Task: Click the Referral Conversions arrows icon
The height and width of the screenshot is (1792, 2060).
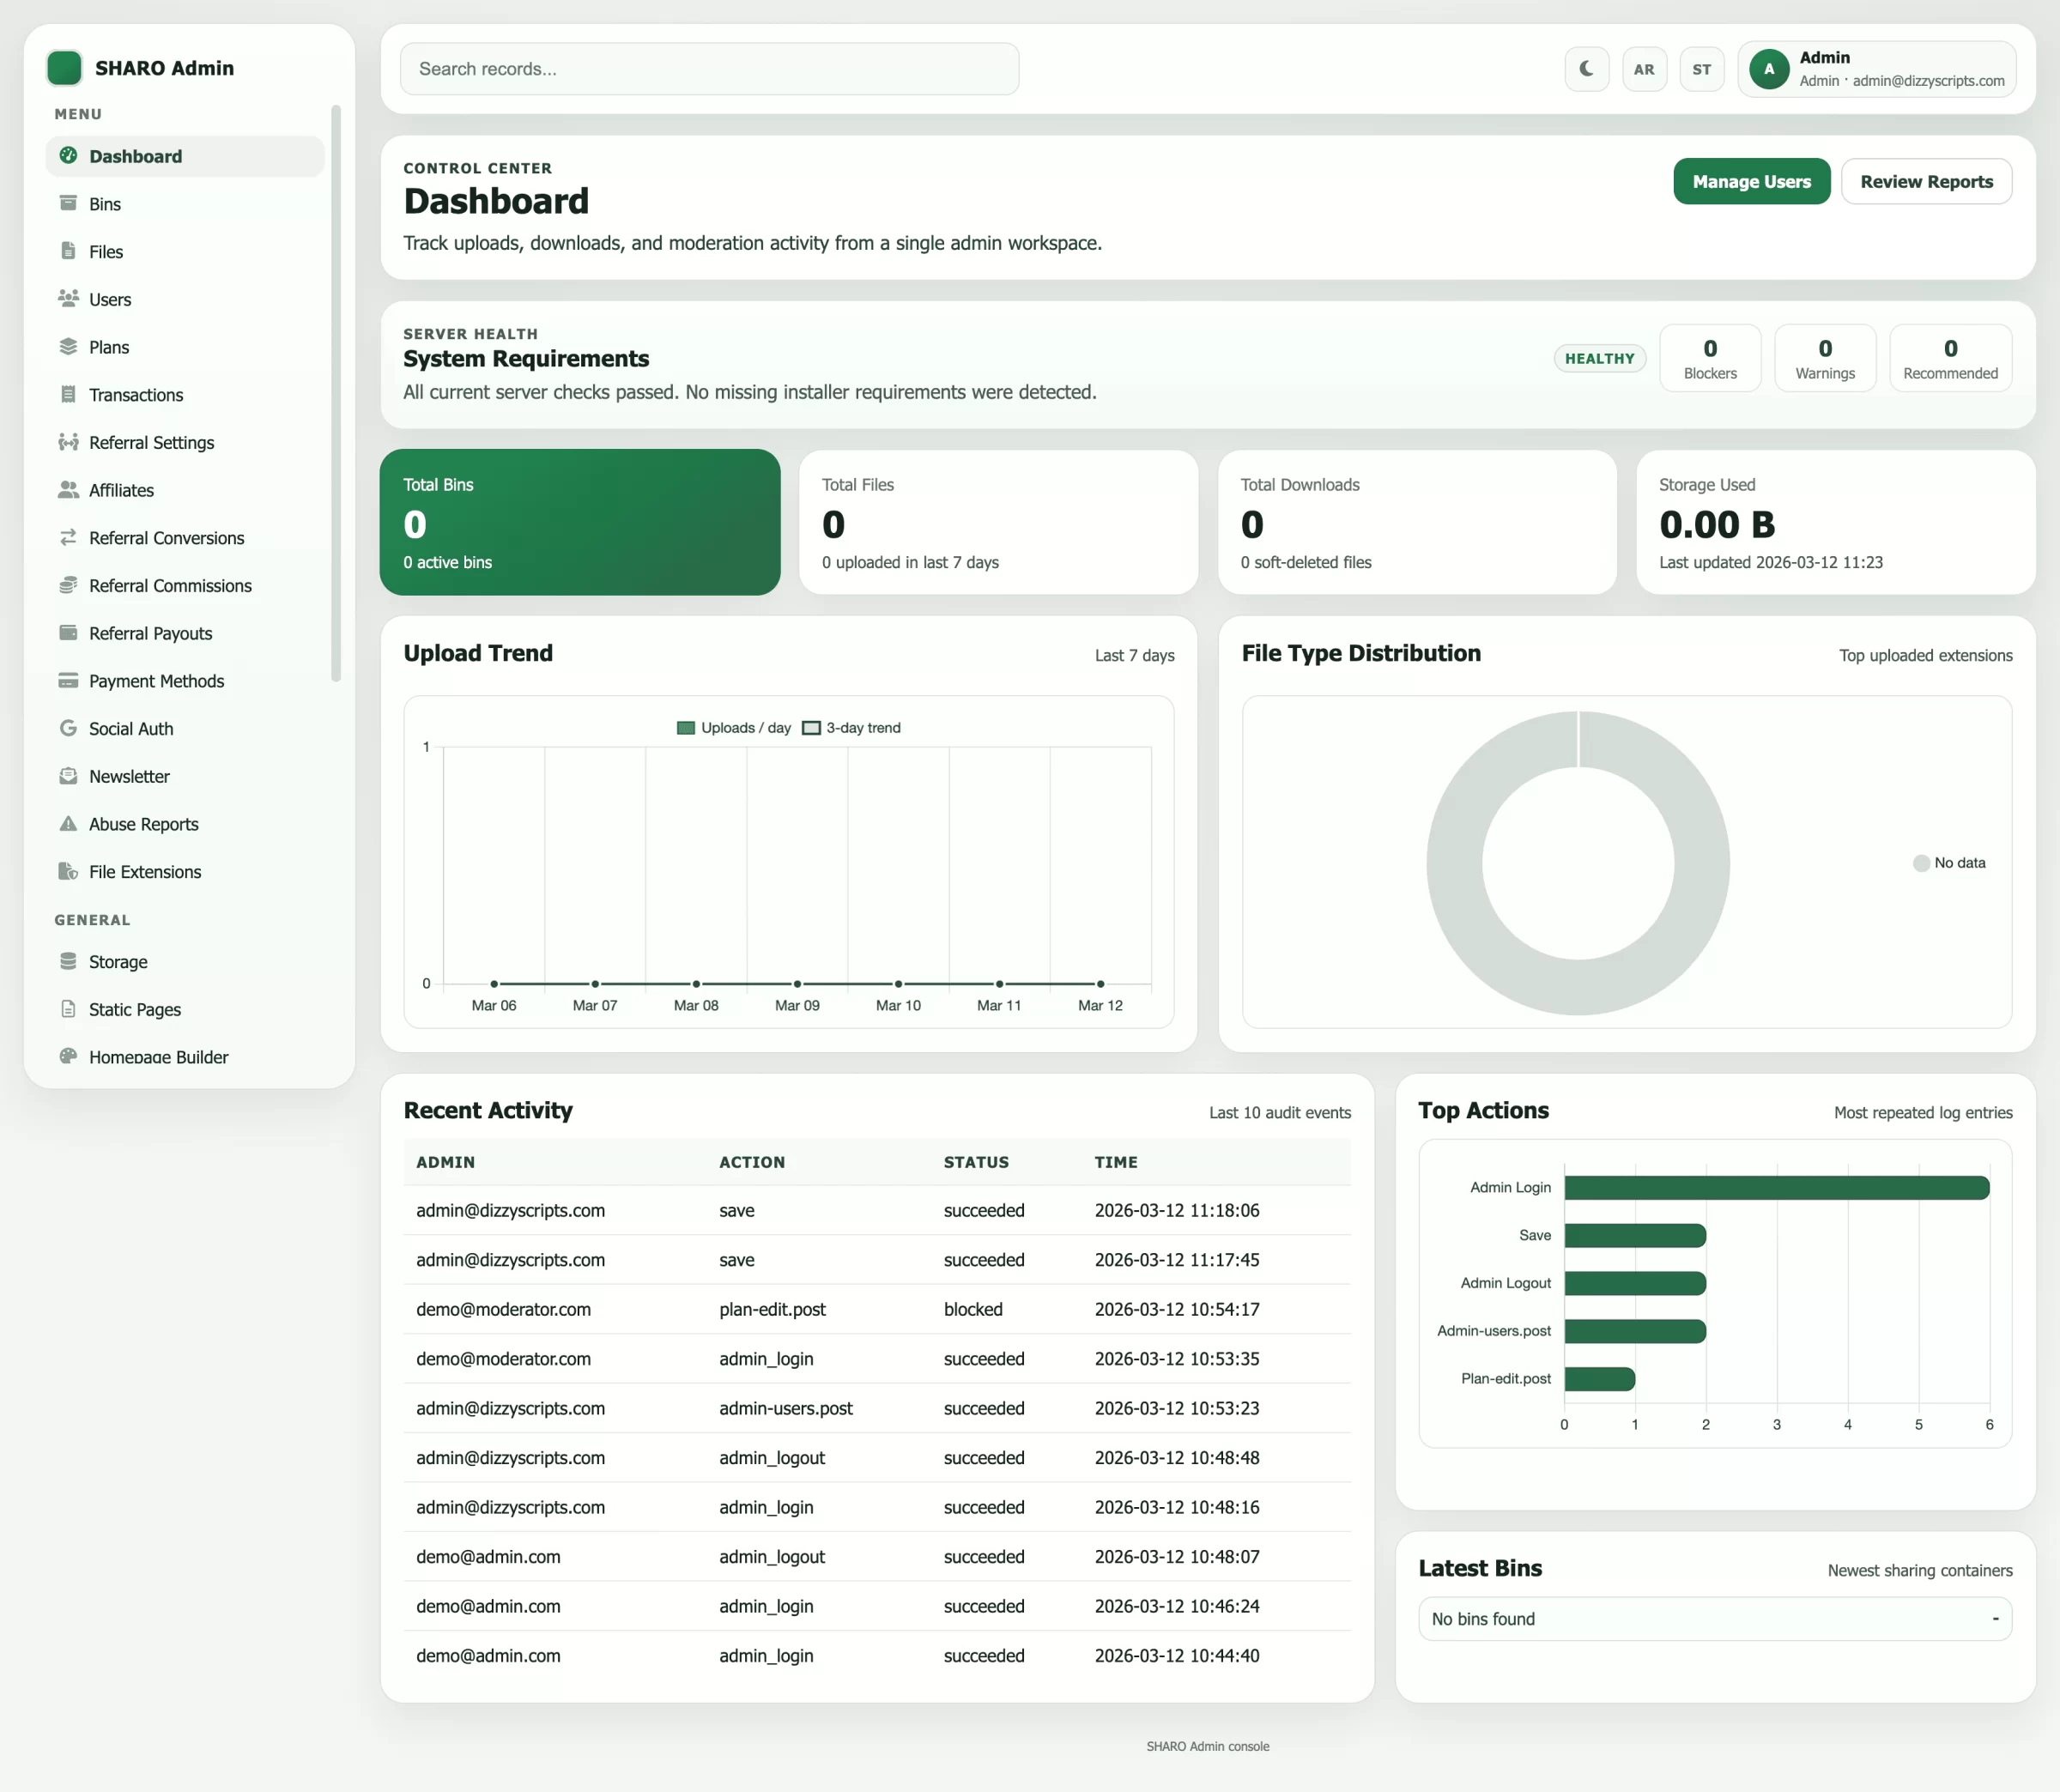Action: (68, 537)
